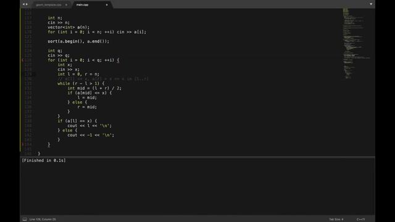Click the "if (a[mid] <= x) {" line

89,93
